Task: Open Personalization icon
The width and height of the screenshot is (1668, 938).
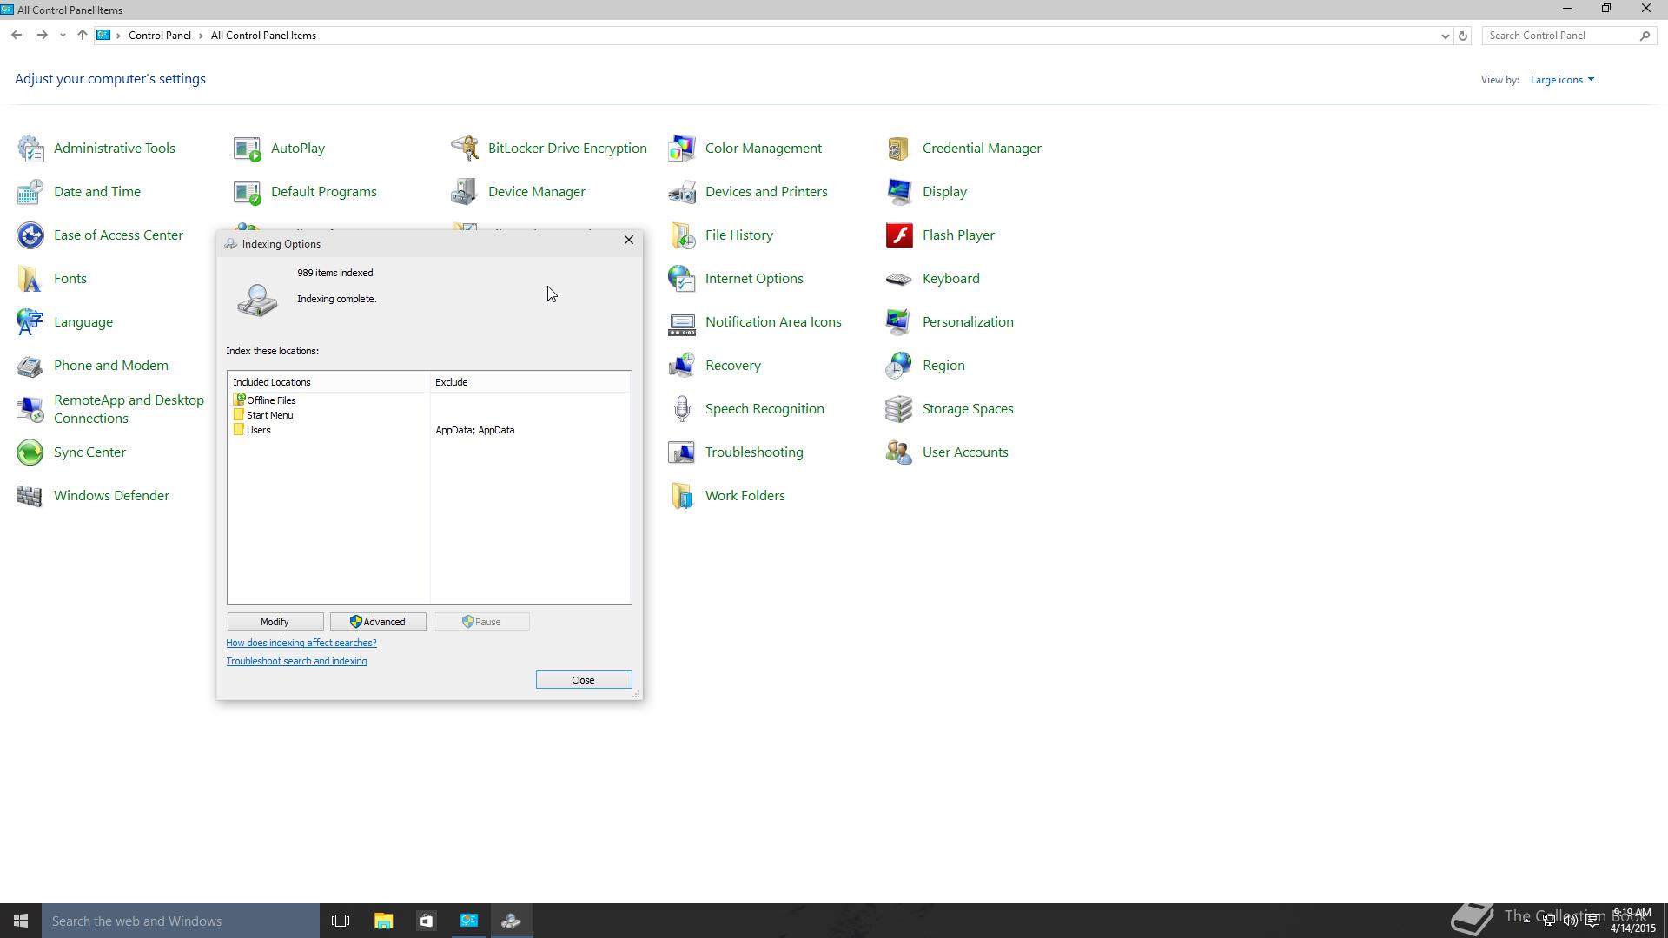Action: [x=899, y=322]
